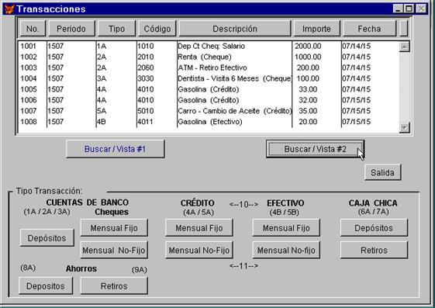Click the tipo value 4B
Screen dimensions: 435x308
[102, 122]
